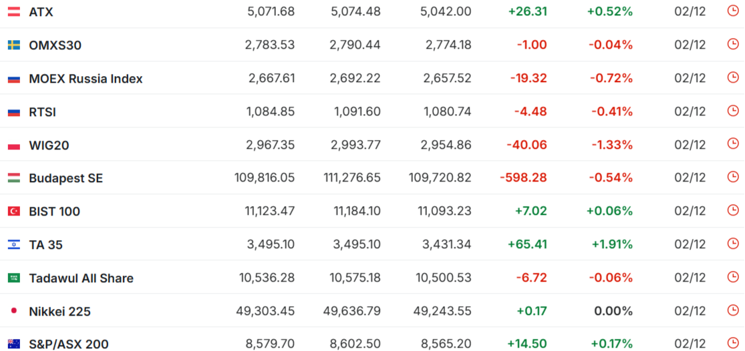Click the clock icon in the Nikkei 225 row

coord(733,311)
